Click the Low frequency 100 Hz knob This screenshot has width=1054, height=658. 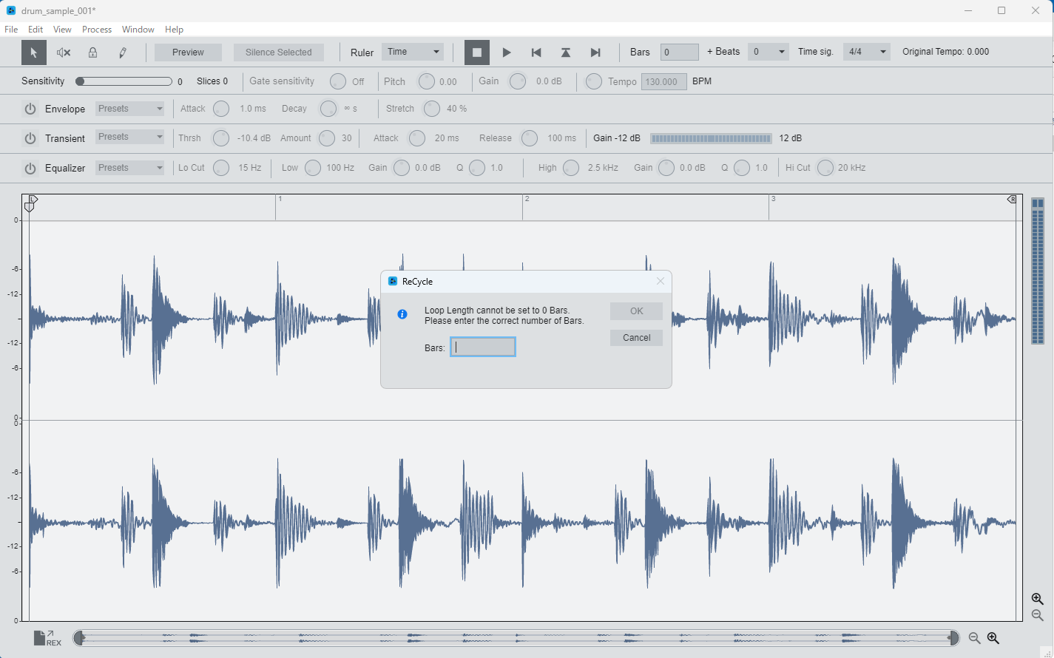point(313,168)
